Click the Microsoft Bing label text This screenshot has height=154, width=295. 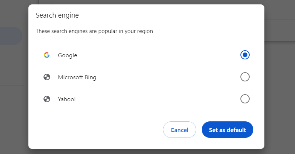(77, 77)
